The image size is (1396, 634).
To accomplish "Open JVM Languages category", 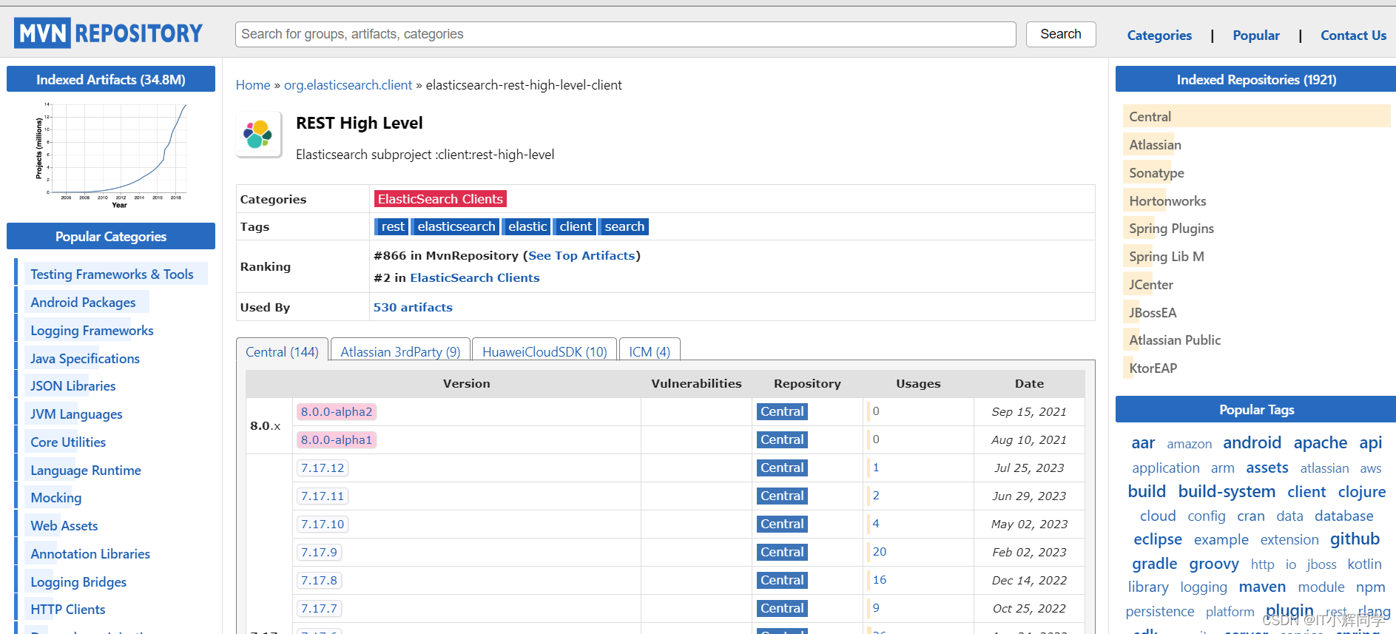I will tap(76, 414).
